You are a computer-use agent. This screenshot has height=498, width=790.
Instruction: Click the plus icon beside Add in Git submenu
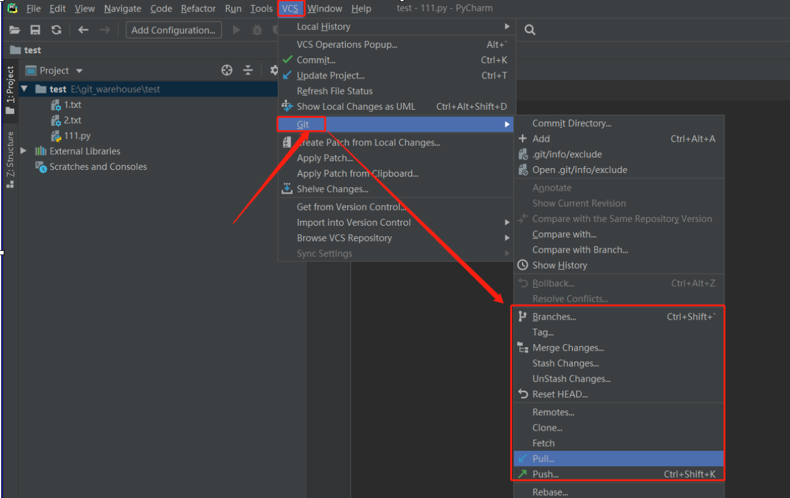pyautogui.click(x=523, y=139)
